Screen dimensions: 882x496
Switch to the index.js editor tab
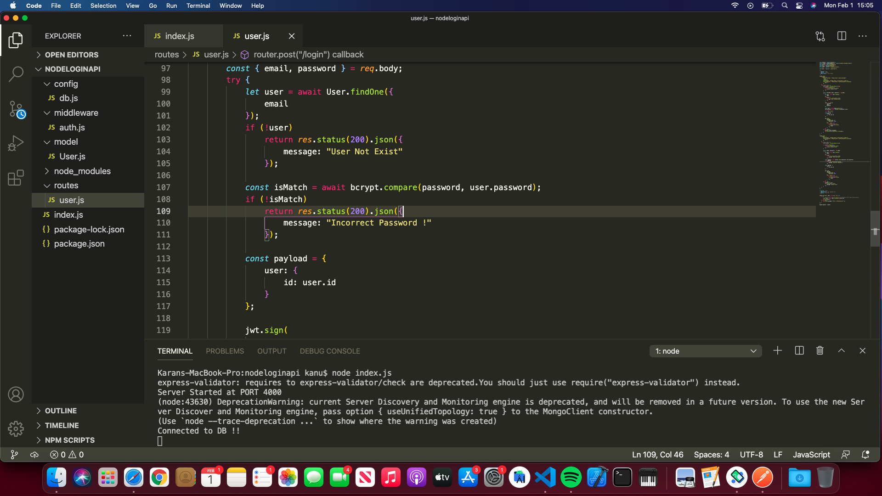pos(183,36)
